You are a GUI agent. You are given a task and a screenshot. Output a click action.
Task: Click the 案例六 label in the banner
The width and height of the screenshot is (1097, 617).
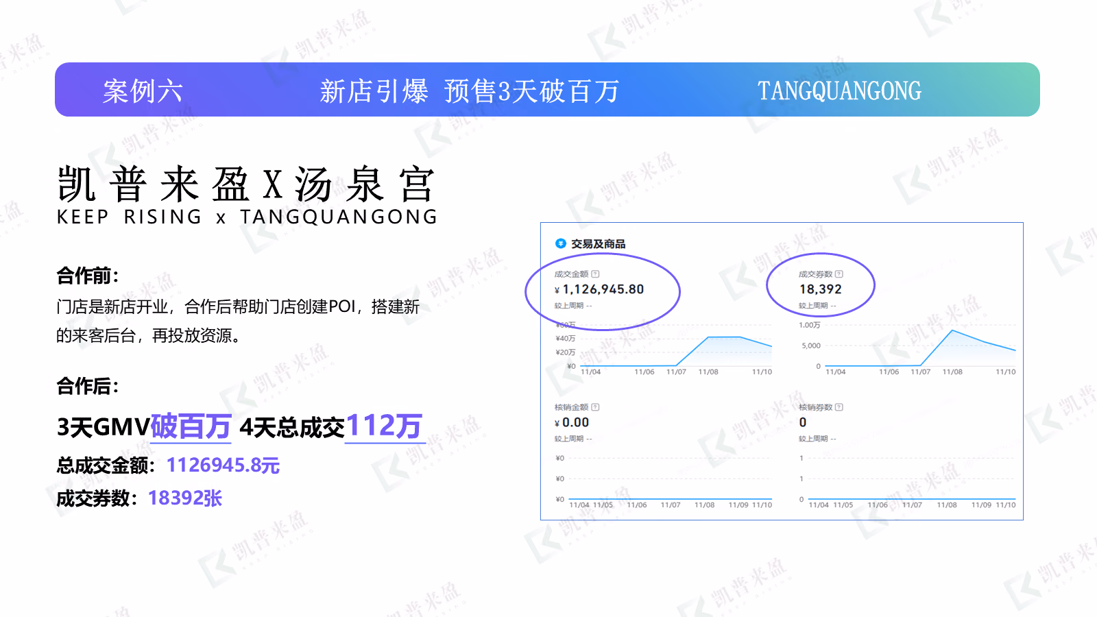pyautogui.click(x=143, y=91)
